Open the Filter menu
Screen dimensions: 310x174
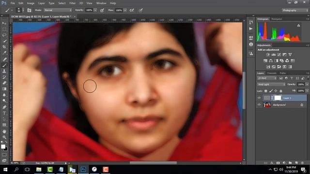coord(72,3)
